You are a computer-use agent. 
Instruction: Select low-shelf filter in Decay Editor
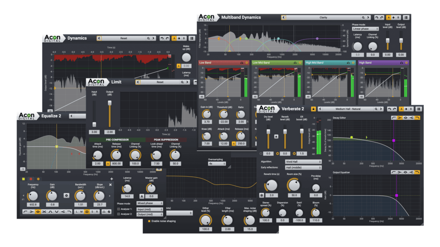click(400, 118)
